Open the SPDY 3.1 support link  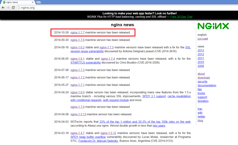click(154, 96)
